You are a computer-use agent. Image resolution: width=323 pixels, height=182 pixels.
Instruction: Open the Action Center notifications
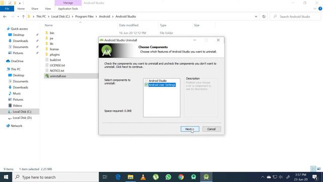coord(315,177)
